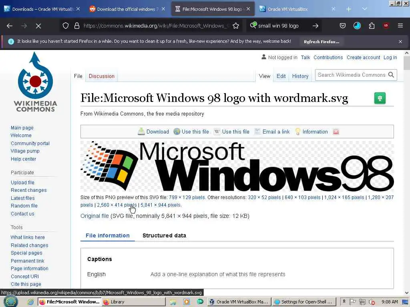Open the Talk link
The image size is (410, 307).
[x=305, y=58]
